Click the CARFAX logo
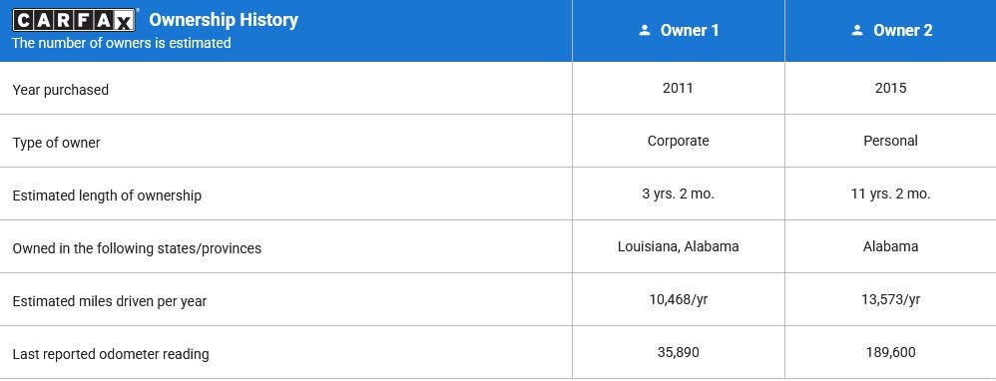 click(x=74, y=20)
